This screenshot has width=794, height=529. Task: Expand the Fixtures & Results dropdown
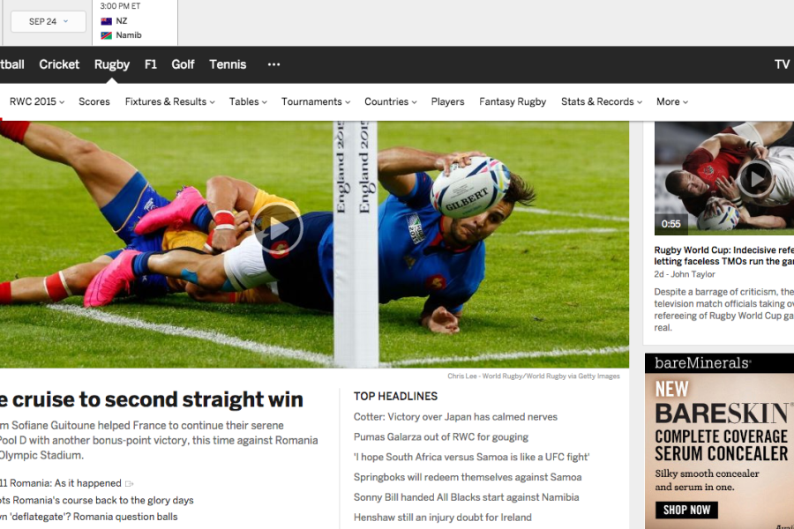point(170,101)
